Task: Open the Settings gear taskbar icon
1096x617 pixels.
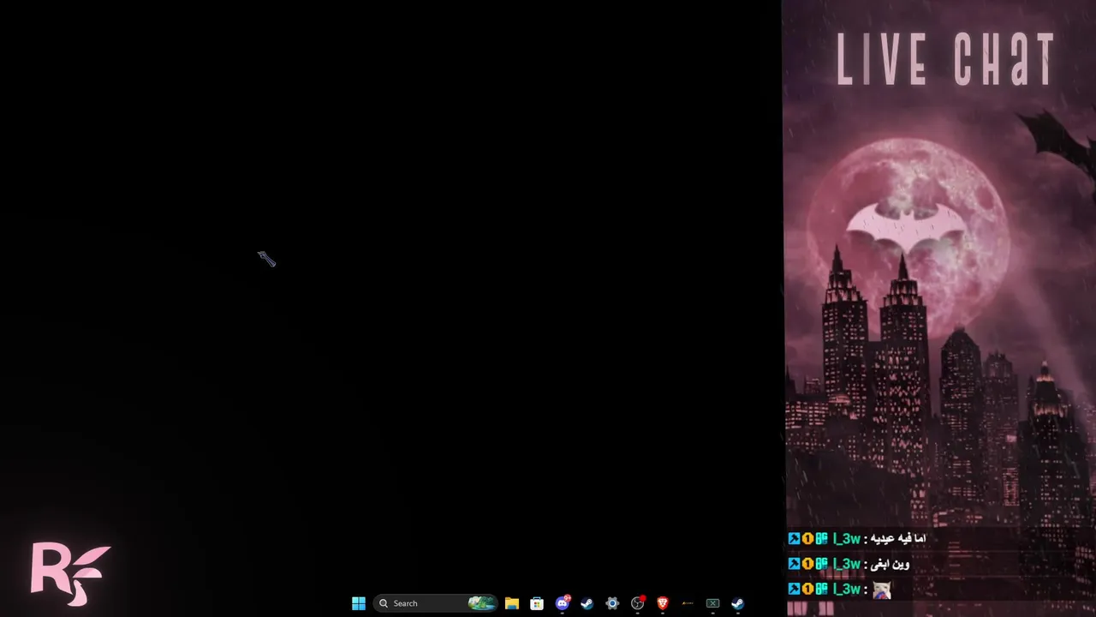Action: tap(612, 603)
